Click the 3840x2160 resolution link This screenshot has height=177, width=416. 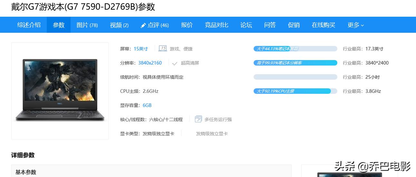pos(150,63)
